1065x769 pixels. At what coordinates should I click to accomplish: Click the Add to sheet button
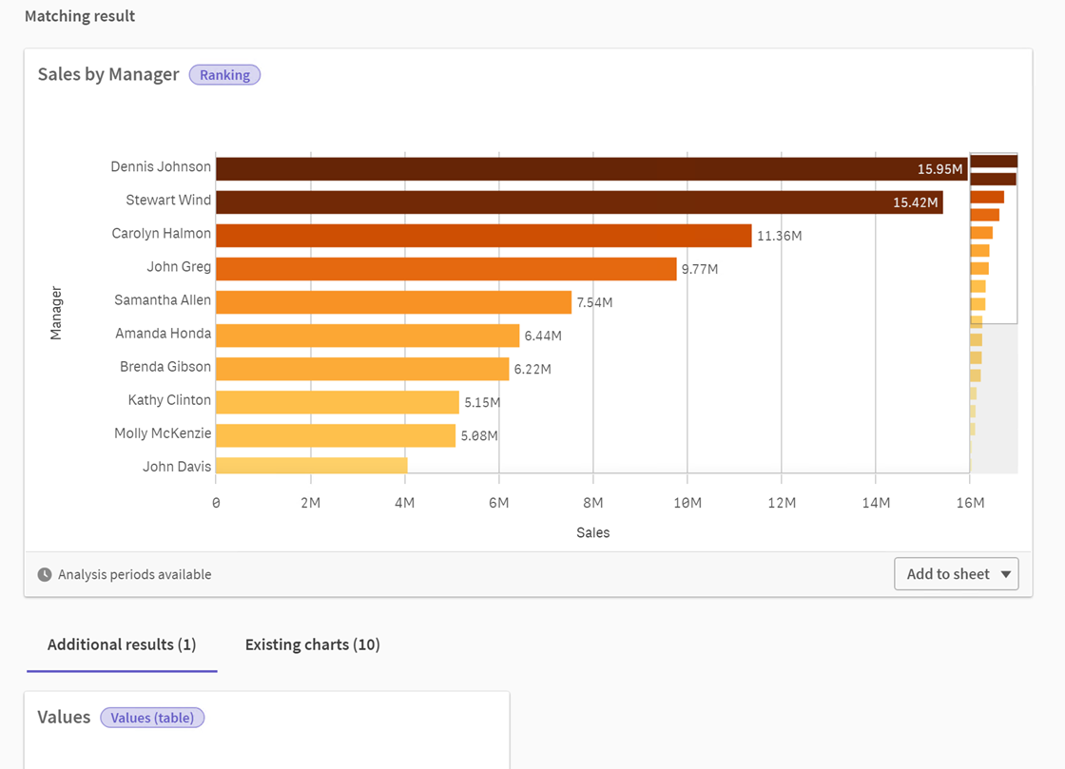[946, 573]
